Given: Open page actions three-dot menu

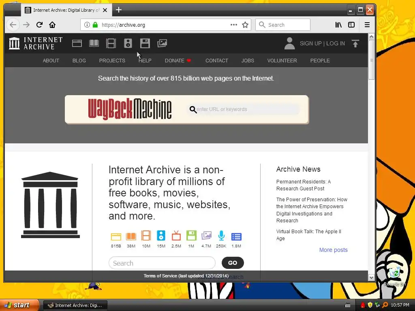Looking at the screenshot, I should (x=234, y=25).
